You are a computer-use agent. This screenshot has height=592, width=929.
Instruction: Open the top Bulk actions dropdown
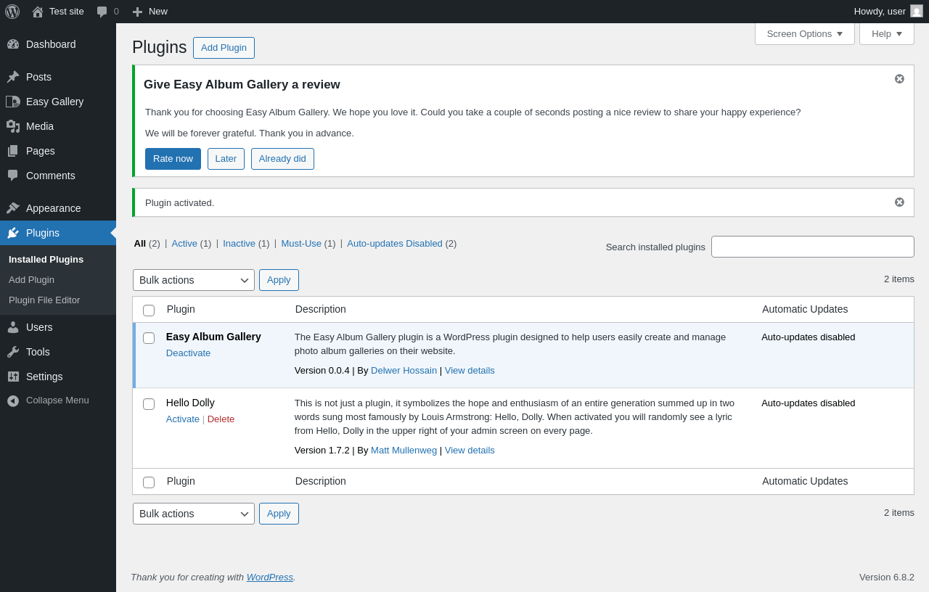(194, 280)
